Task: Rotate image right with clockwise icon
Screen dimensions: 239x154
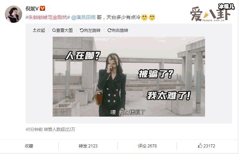Action: point(109,30)
